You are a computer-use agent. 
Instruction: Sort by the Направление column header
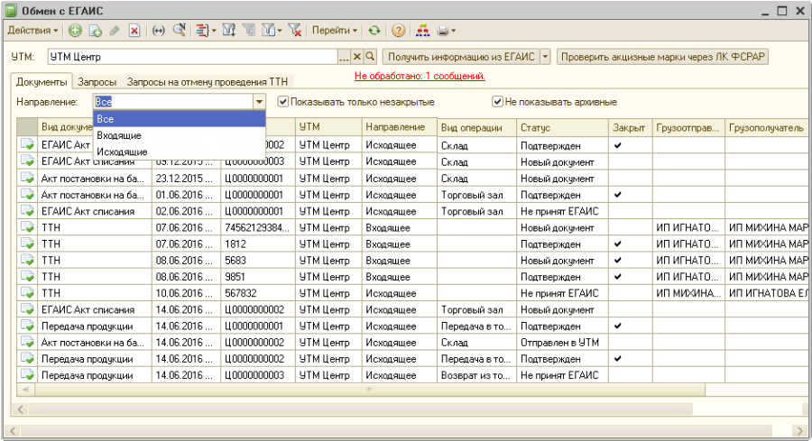(x=400, y=127)
